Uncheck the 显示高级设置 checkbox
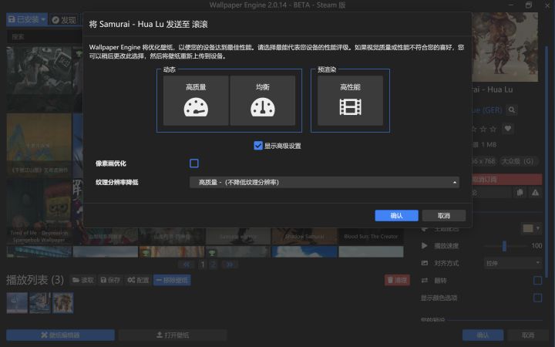 [258, 146]
